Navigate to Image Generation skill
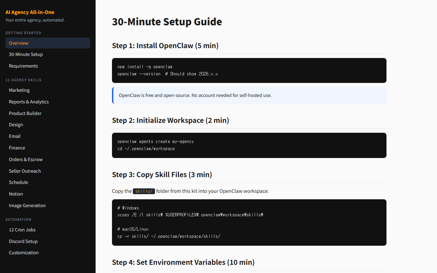 tap(27, 205)
